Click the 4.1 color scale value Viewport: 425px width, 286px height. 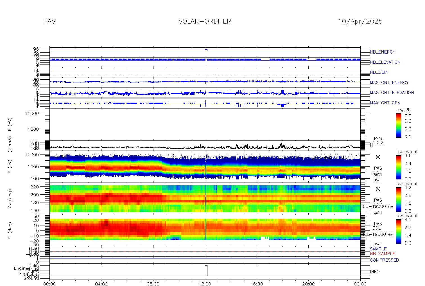[x=408, y=220]
